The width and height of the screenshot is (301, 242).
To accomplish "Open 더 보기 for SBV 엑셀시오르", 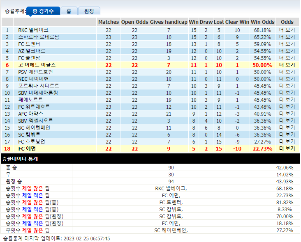I will click(287, 121).
